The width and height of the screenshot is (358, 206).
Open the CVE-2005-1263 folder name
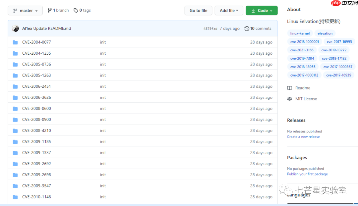pyautogui.click(x=36, y=75)
